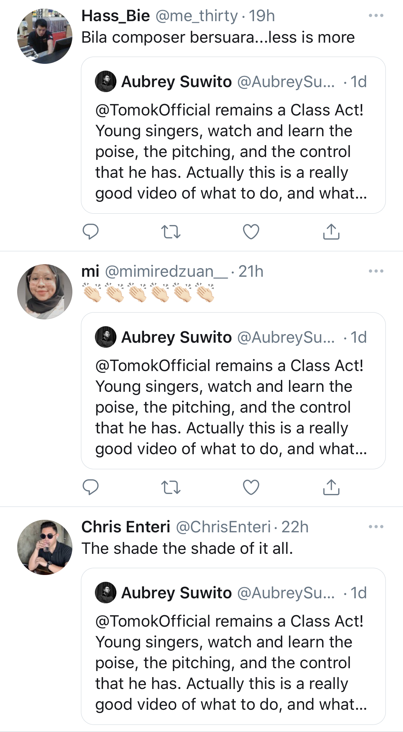Retweet mi's clapping emoji tweet
Image resolution: width=403 pixels, height=732 pixels.
click(171, 487)
